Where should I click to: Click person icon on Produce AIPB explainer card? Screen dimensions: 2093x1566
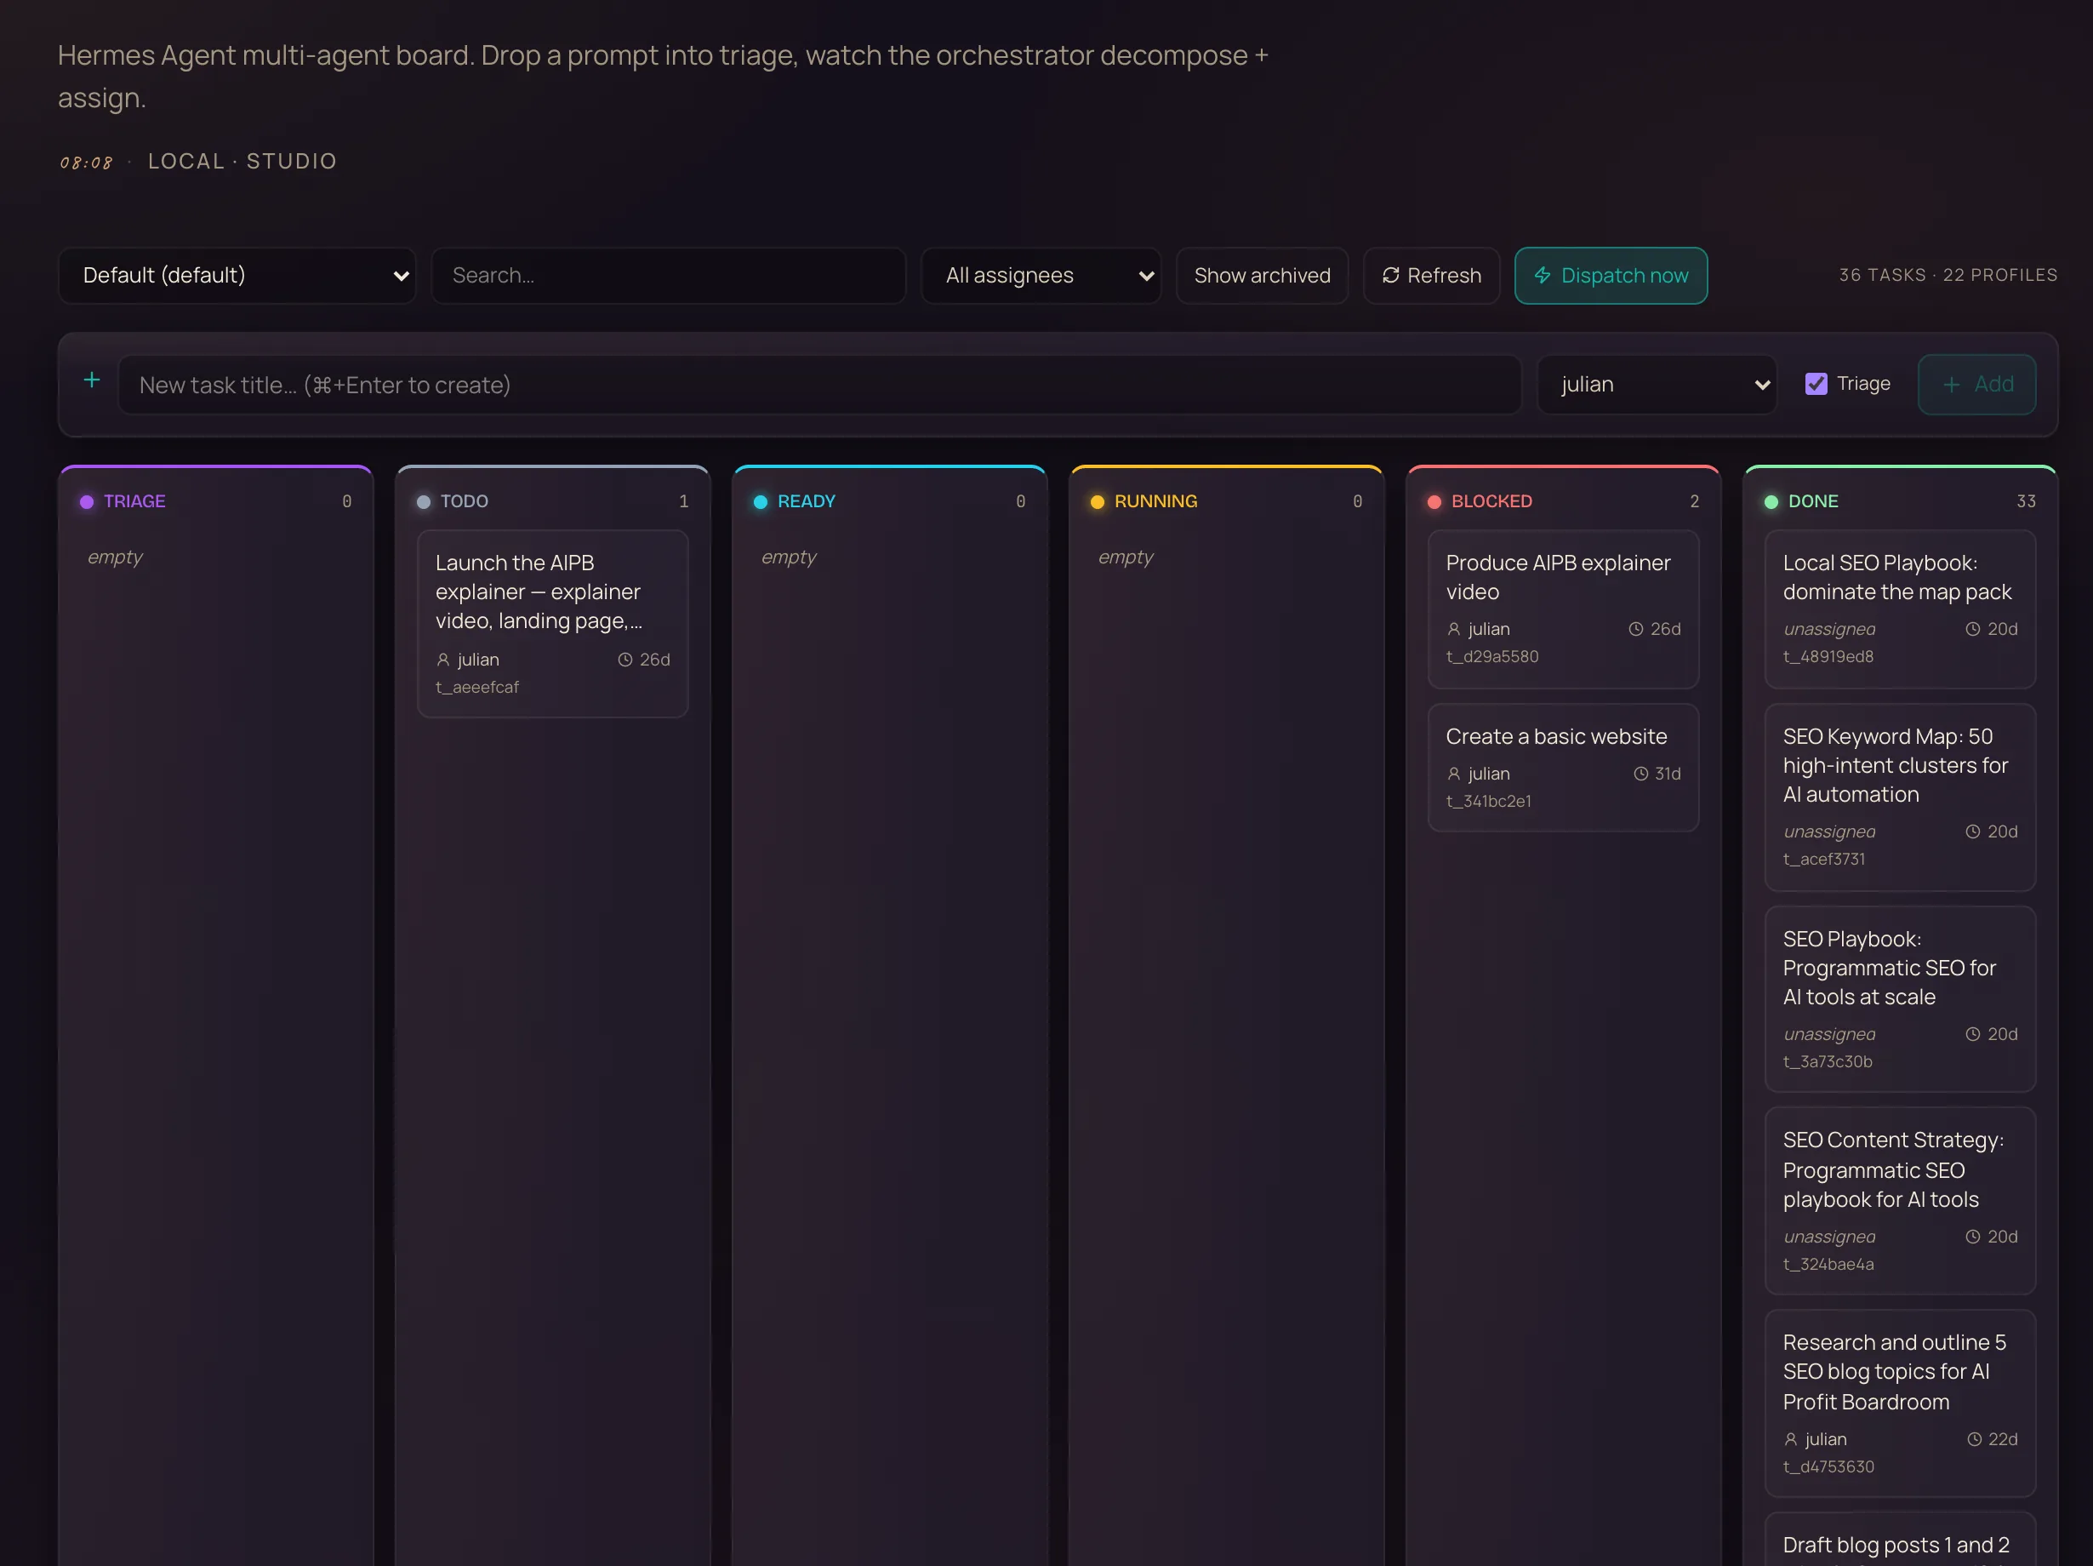coord(1453,629)
